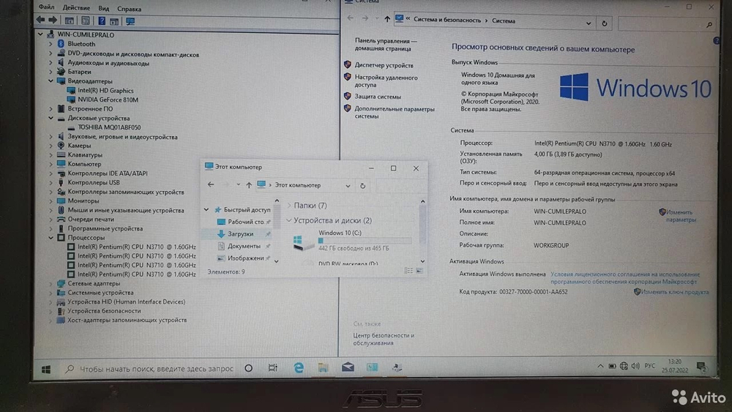This screenshot has width=732, height=412.
Task: Select Изображения in quick access
Action: click(x=246, y=258)
